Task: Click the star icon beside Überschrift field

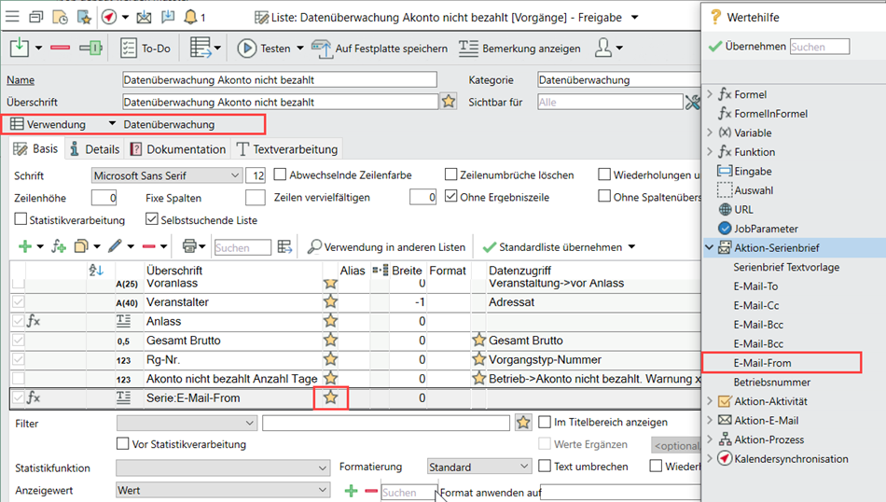Action: pyautogui.click(x=449, y=102)
